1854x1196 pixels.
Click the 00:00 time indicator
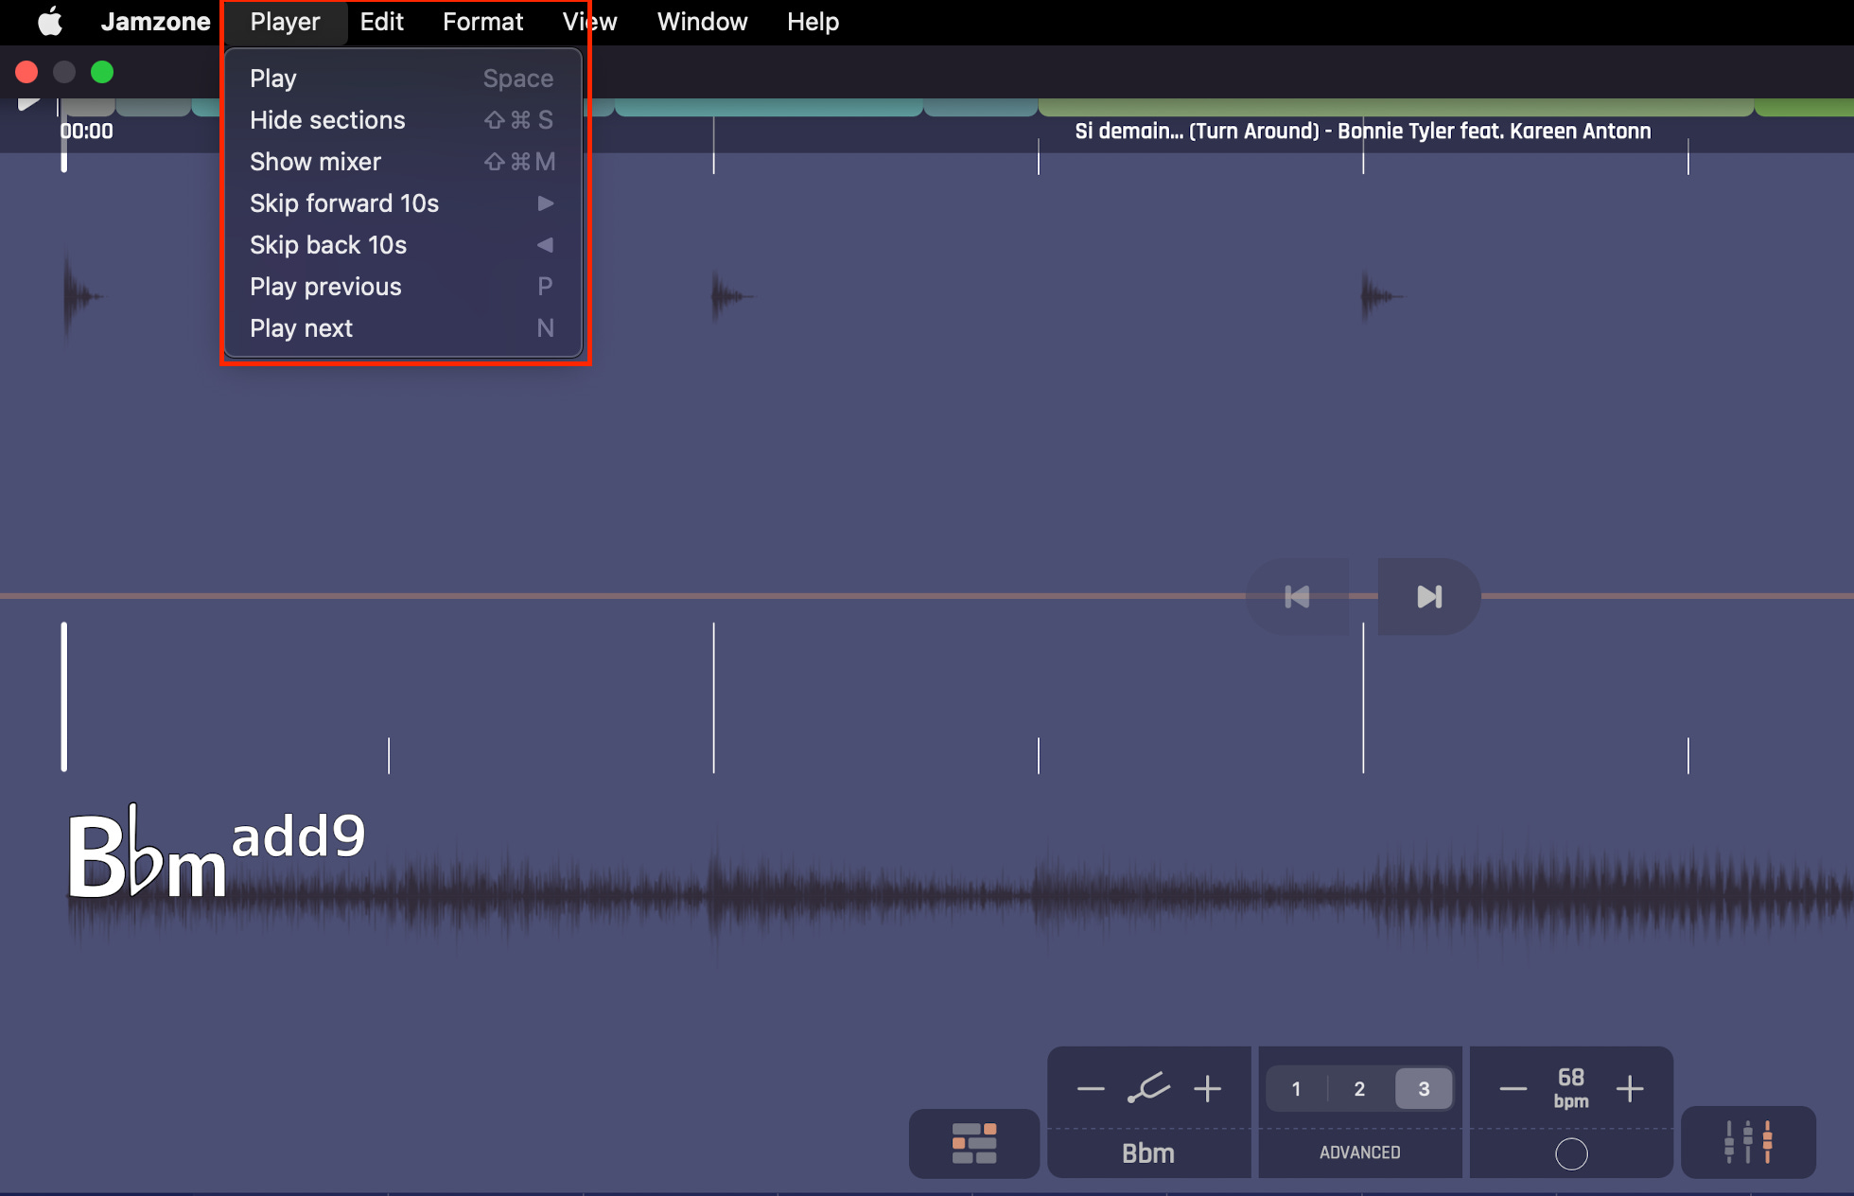click(86, 132)
